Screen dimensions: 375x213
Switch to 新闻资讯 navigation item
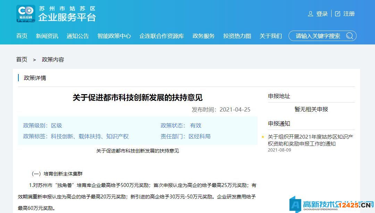tap(47, 35)
